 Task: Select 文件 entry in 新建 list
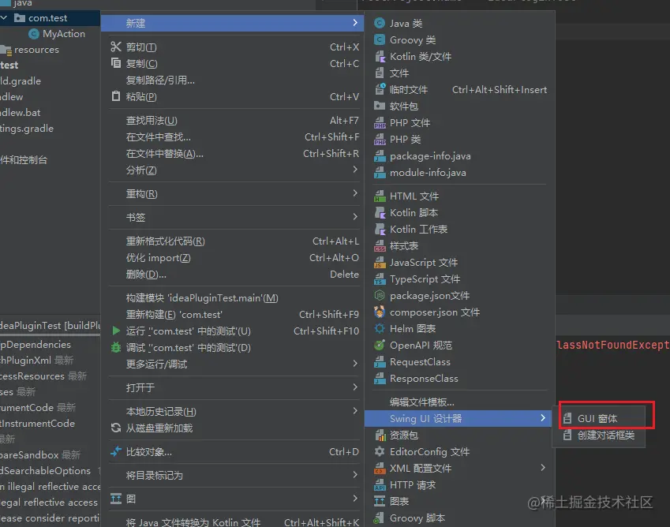pos(459,73)
